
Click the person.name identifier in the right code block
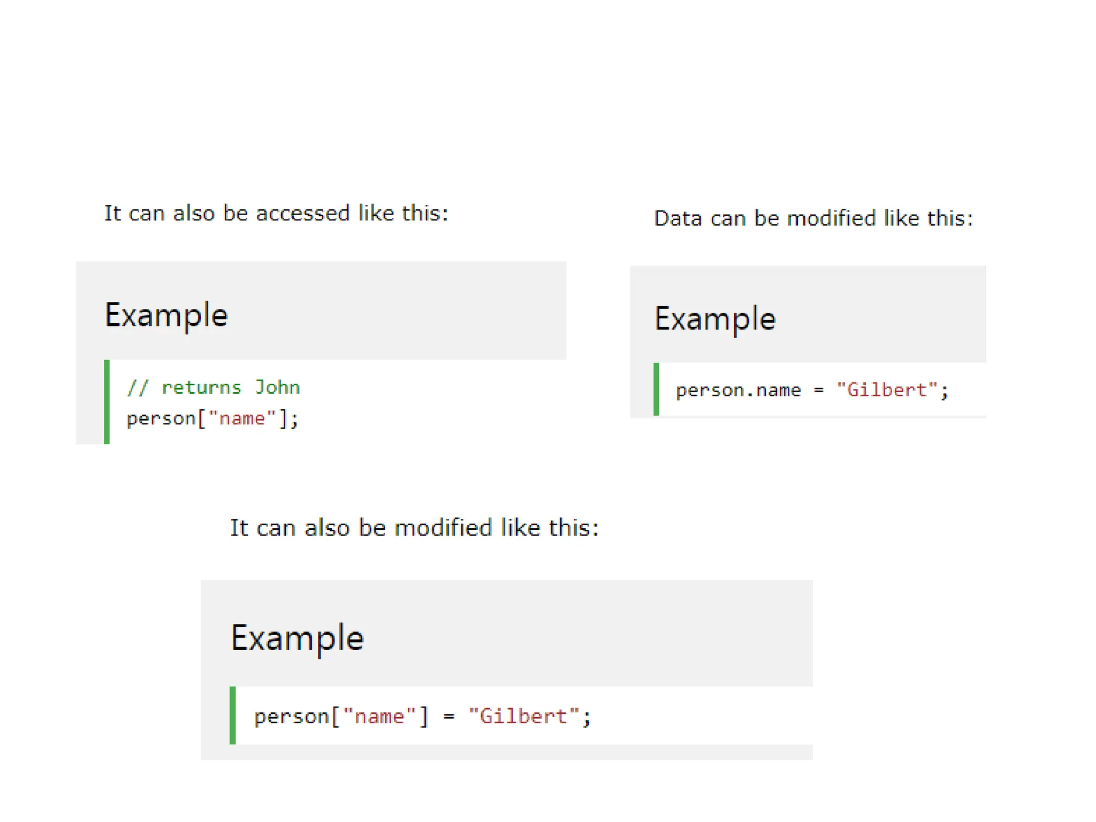pyautogui.click(x=738, y=390)
